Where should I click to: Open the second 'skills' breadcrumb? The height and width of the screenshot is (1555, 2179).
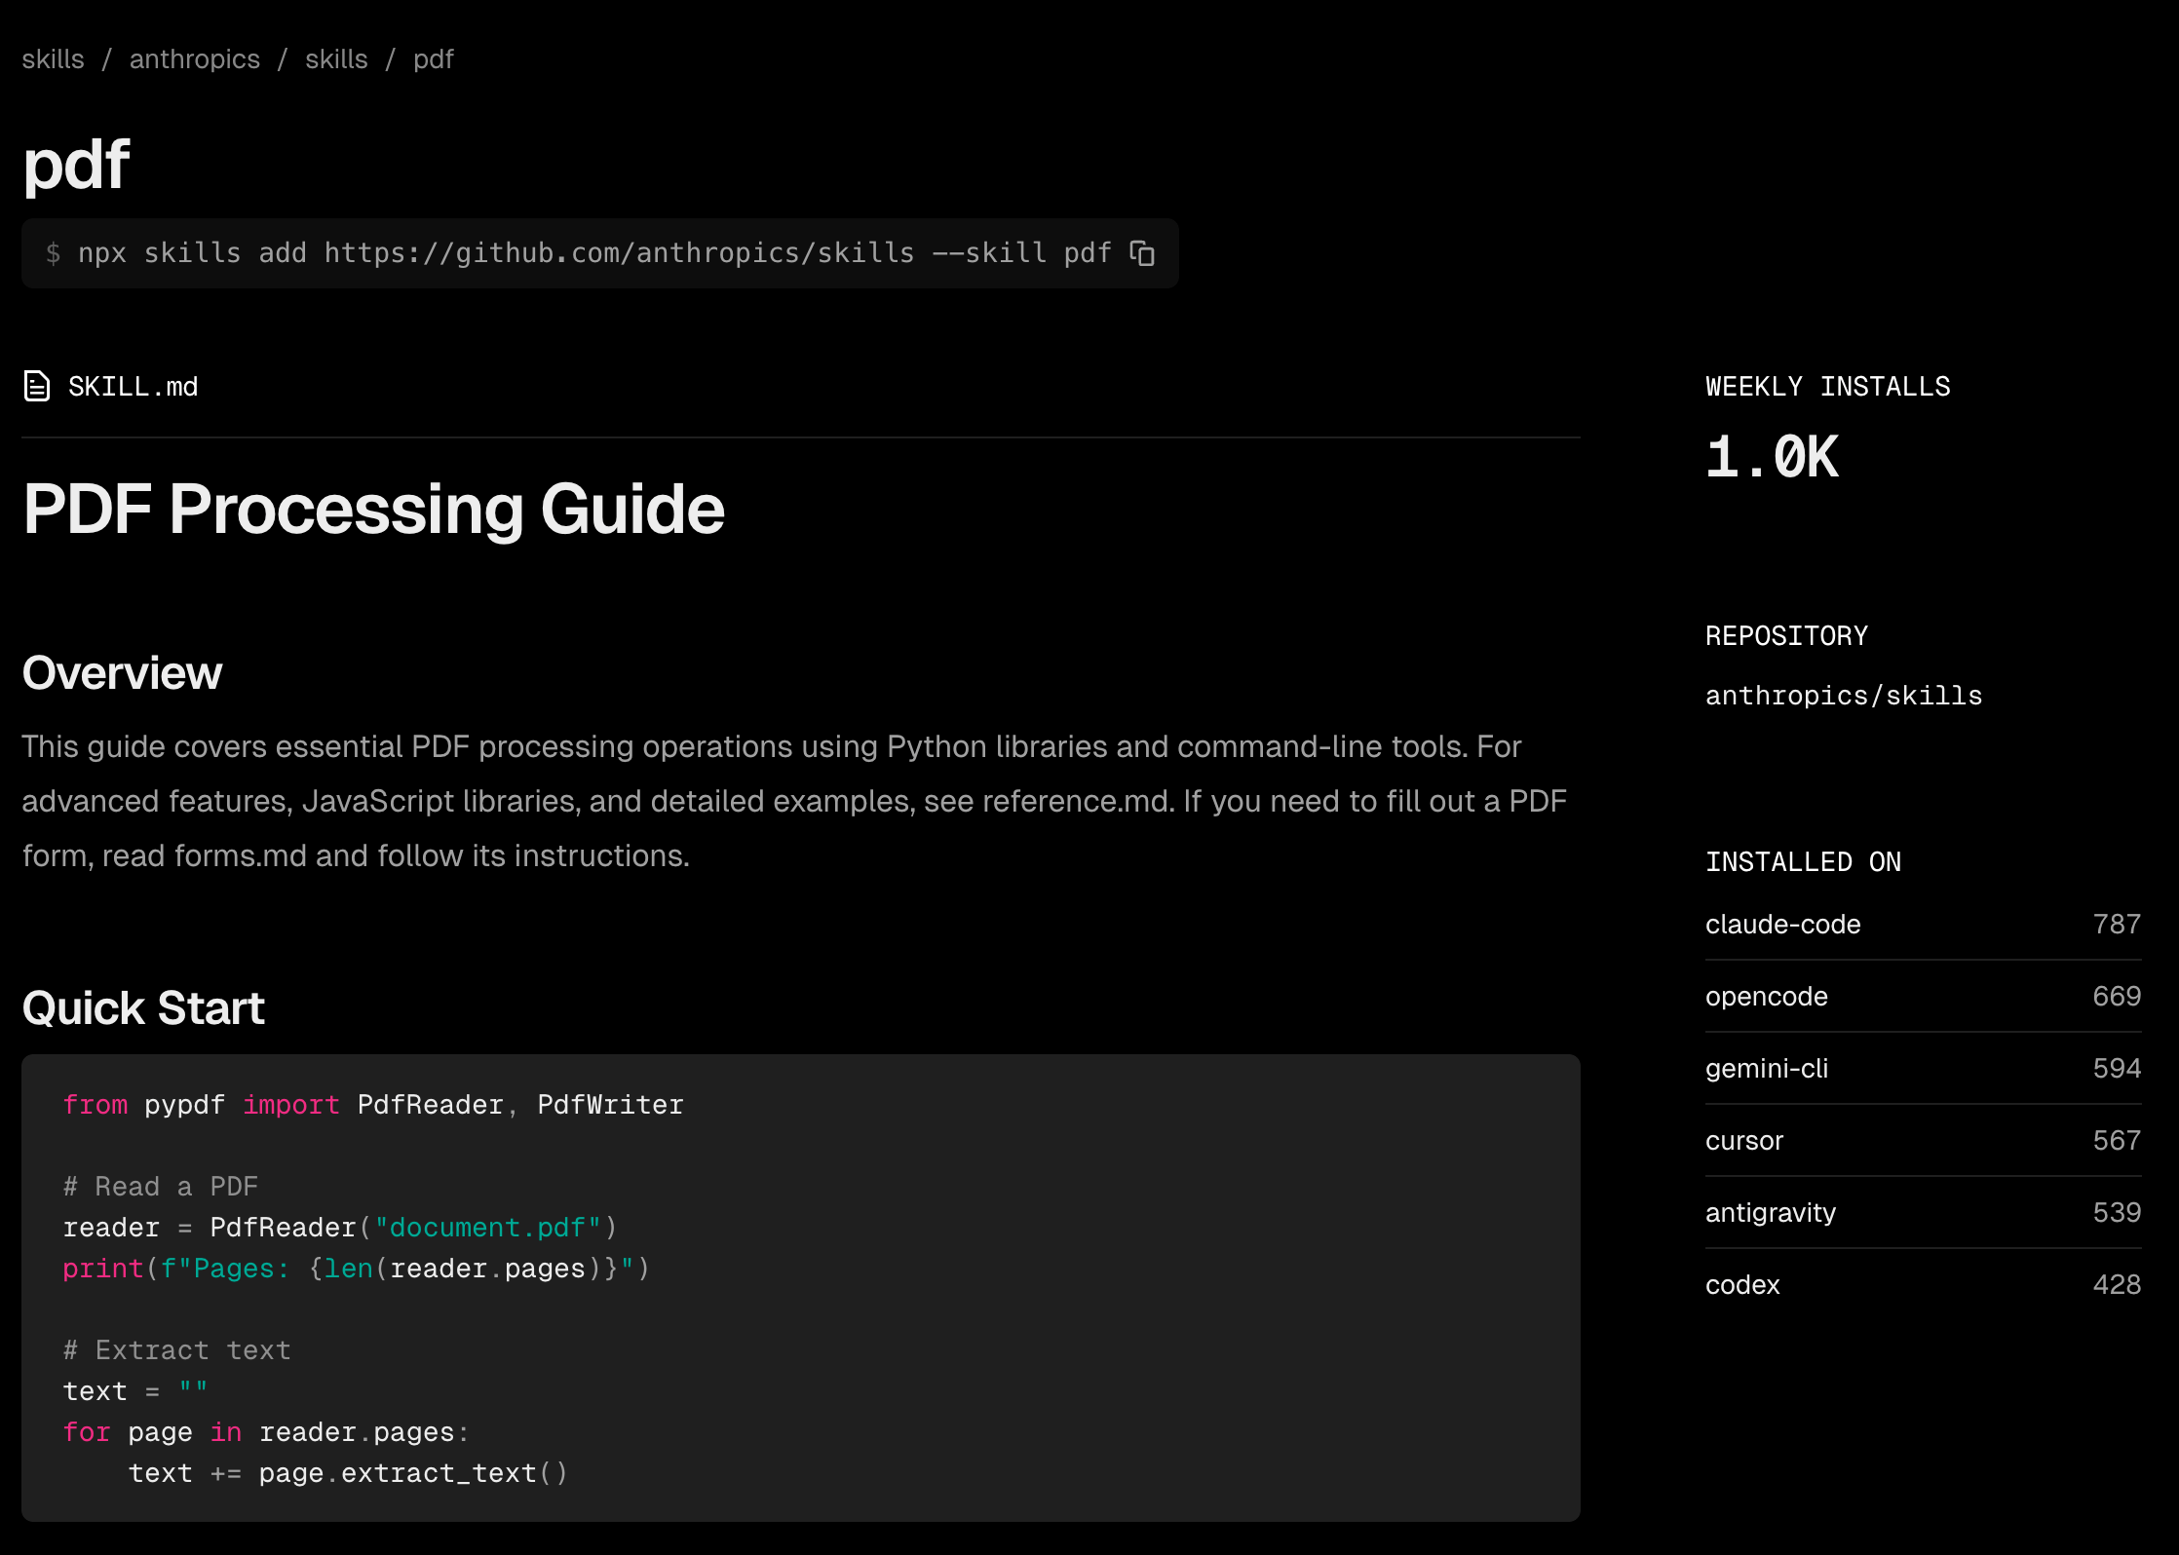click(x=336, y=59)
